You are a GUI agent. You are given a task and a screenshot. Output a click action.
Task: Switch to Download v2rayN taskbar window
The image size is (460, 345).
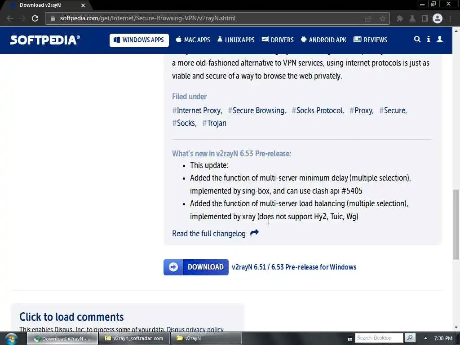tap(62, 339)
